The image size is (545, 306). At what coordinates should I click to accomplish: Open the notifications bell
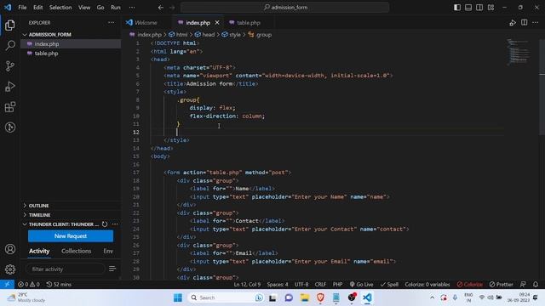[x=536, y=284]
